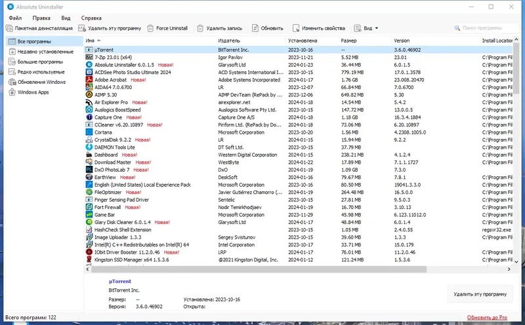This screenshot has height=325, width=525.
Task: Select Большие программы in sidebar
Action: click(x=40, y=62)
